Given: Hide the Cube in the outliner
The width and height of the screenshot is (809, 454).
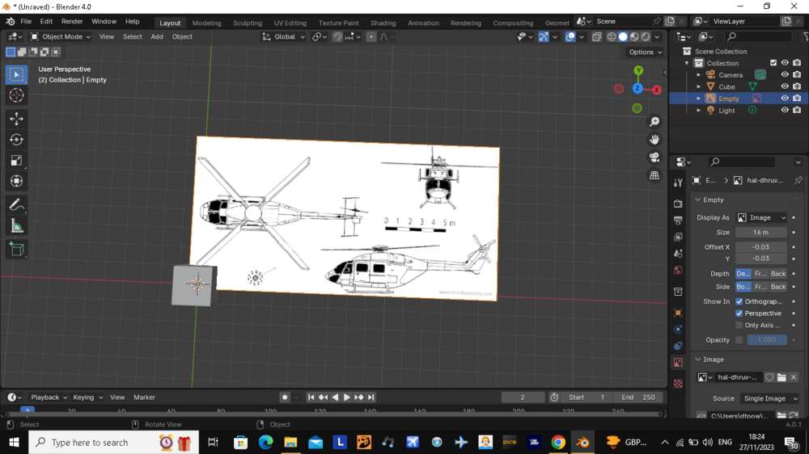Looking at the screenshot, I should point(785,86).
